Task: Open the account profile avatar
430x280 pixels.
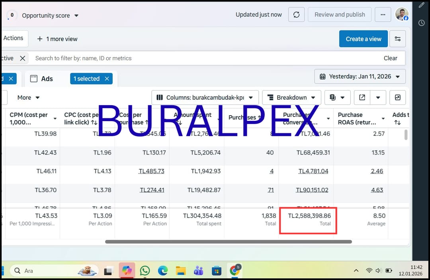Action: [402, 14]
